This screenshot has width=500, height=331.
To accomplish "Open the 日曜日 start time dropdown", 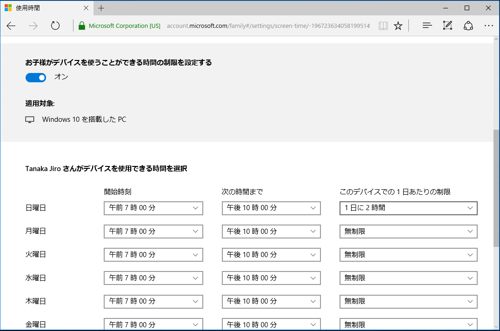I will pyautogui.click(x=153, y=208).
